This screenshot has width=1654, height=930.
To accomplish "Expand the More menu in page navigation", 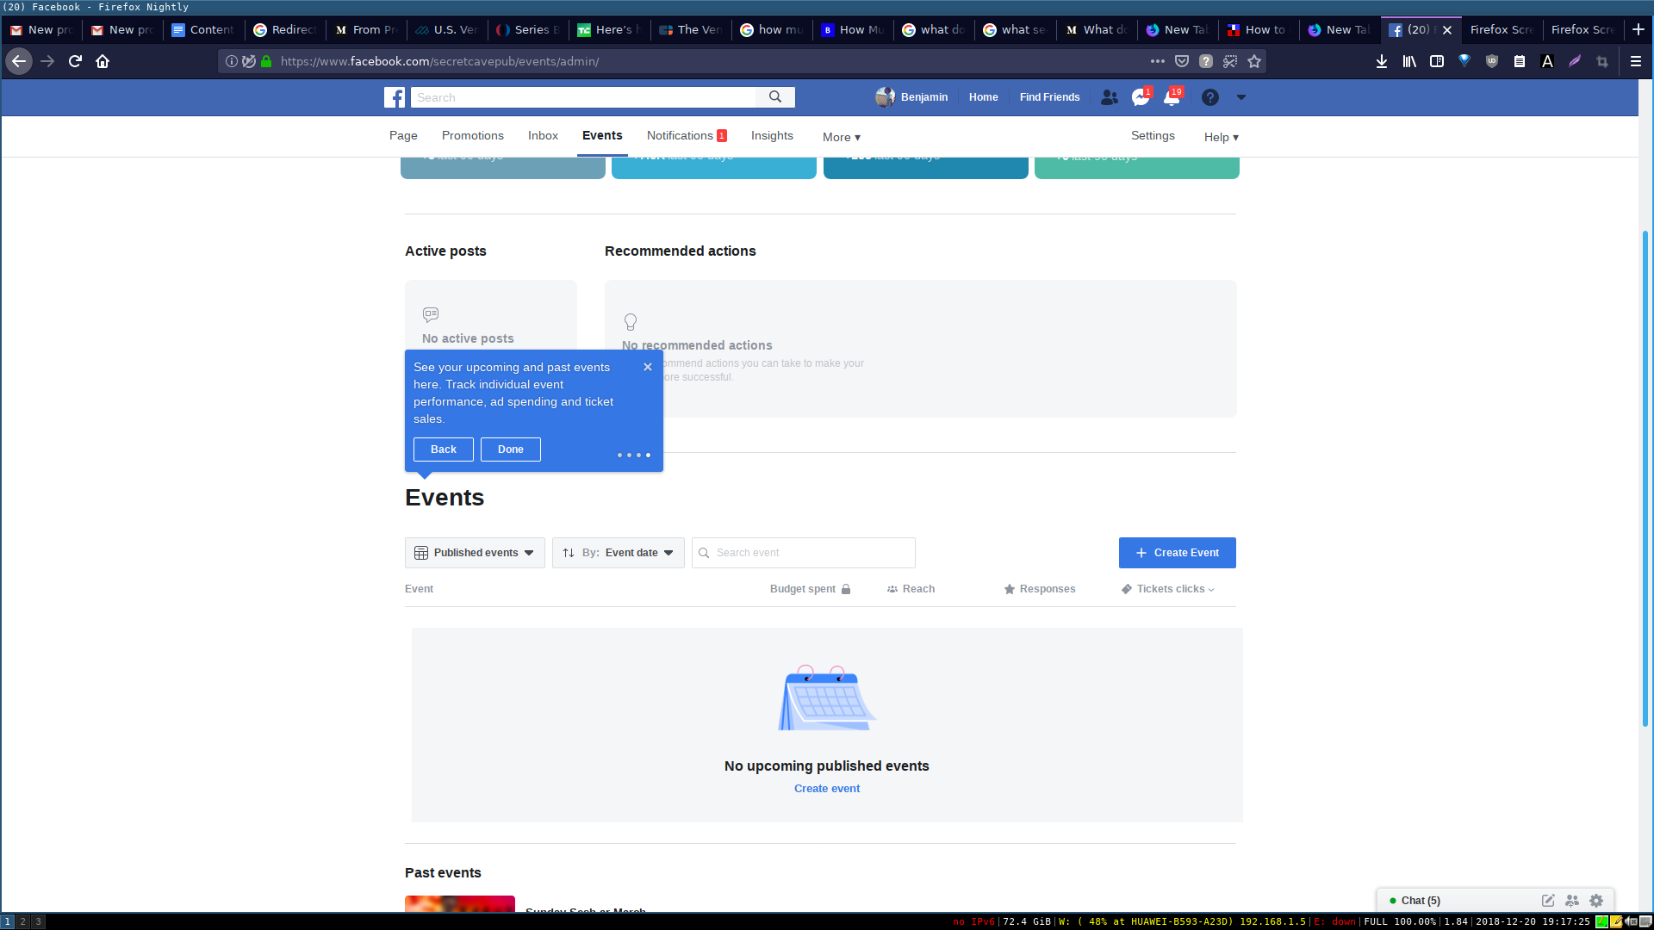I will coord(842,137).
